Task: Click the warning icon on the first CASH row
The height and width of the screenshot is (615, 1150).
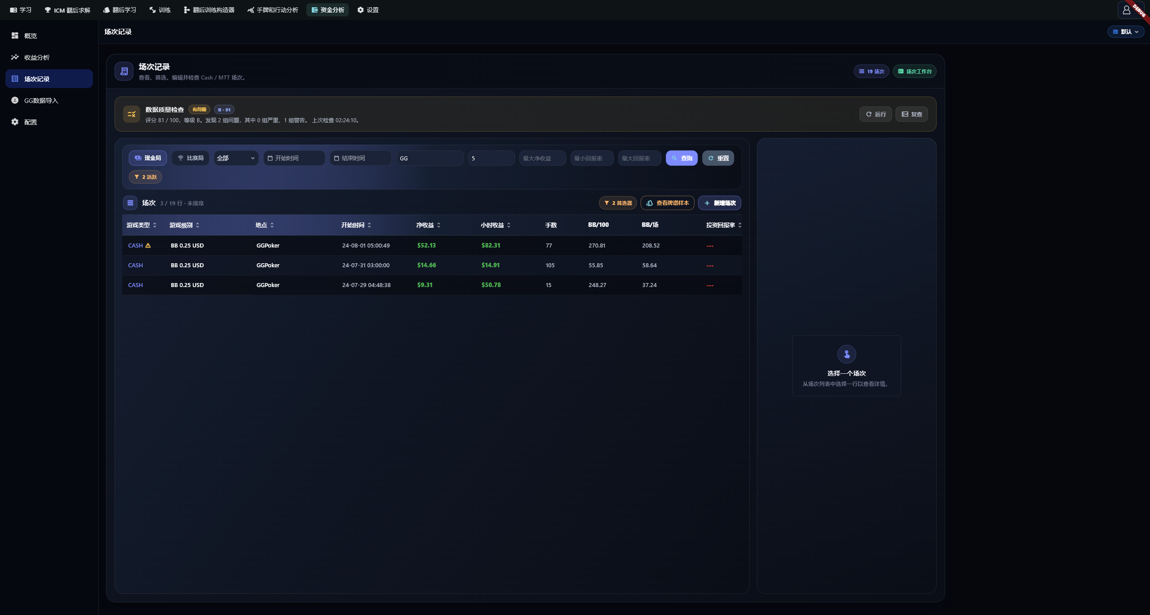Action: pos(148,246)
